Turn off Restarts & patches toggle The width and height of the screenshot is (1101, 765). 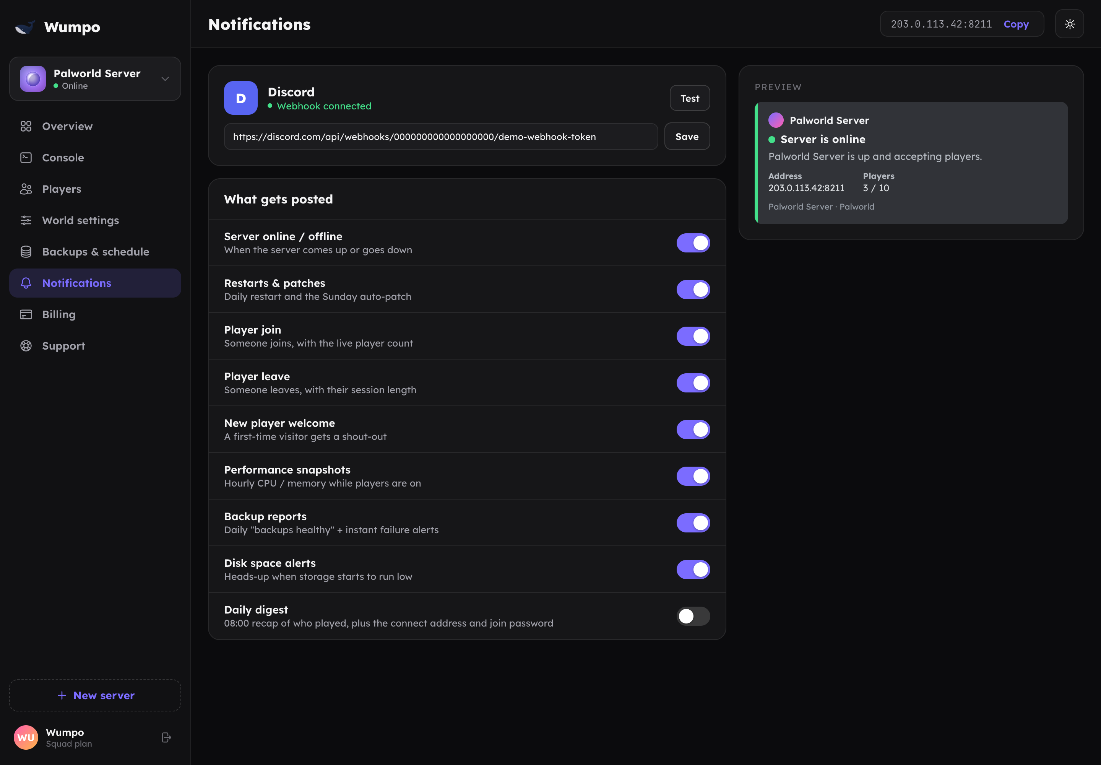click(x=693, y=290)
